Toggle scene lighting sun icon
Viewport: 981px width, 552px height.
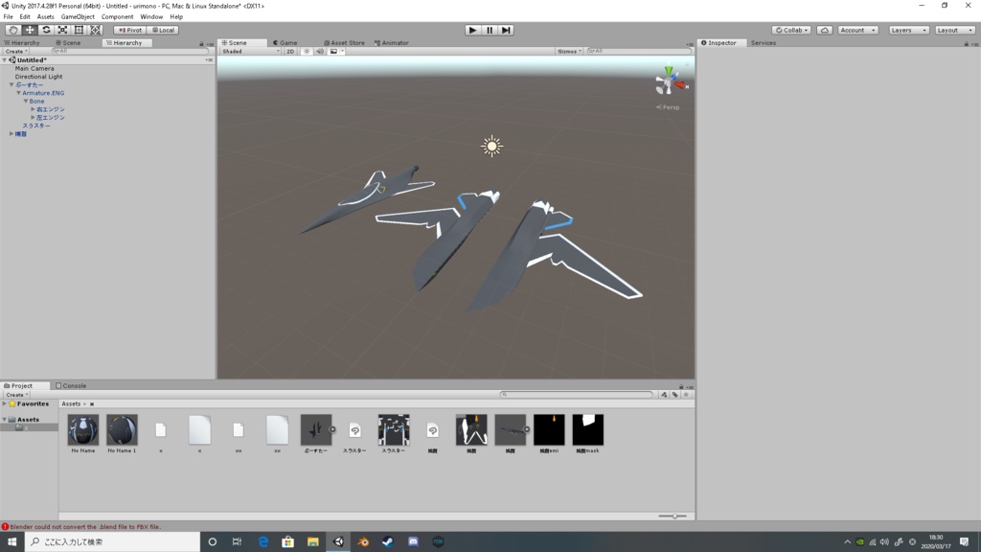307,52
